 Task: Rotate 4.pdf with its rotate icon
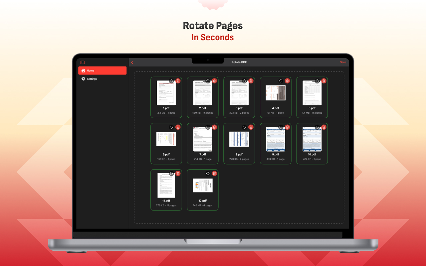[281, 81]
